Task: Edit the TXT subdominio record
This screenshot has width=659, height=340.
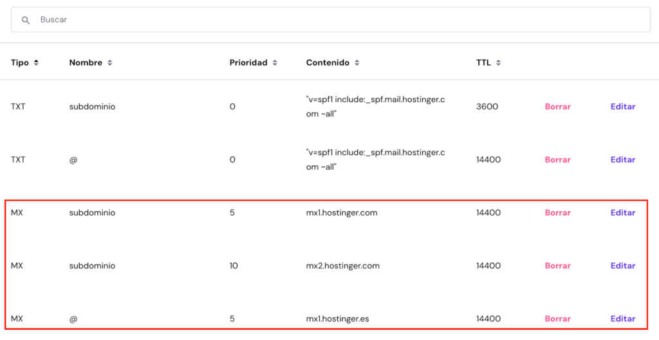Action: [622, 107]
